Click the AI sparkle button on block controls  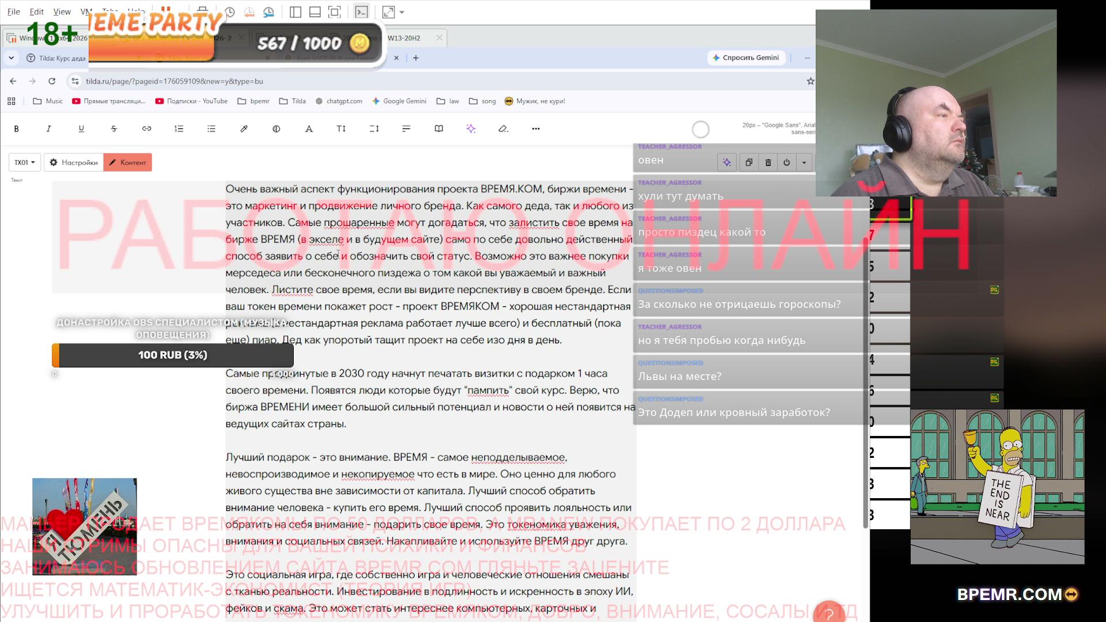[727, 162]
